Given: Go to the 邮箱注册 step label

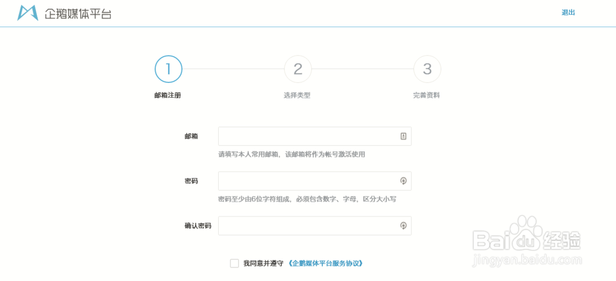Looking at the screenshot, I should [x=168, y=95].
